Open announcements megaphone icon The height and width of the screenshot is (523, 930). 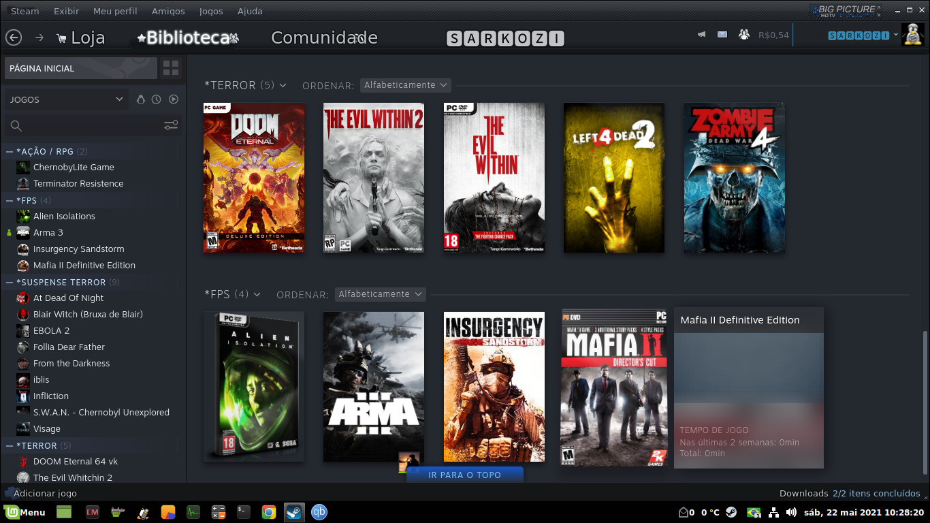(701, 35)
